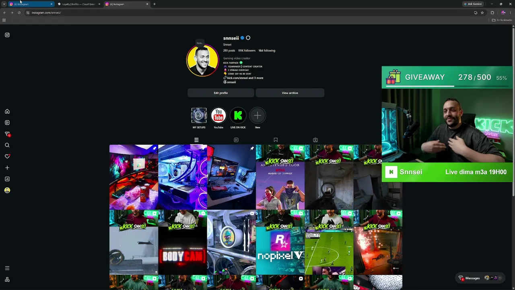
Task: Create a new post with plus icon
Action: [x=7, y=168]
